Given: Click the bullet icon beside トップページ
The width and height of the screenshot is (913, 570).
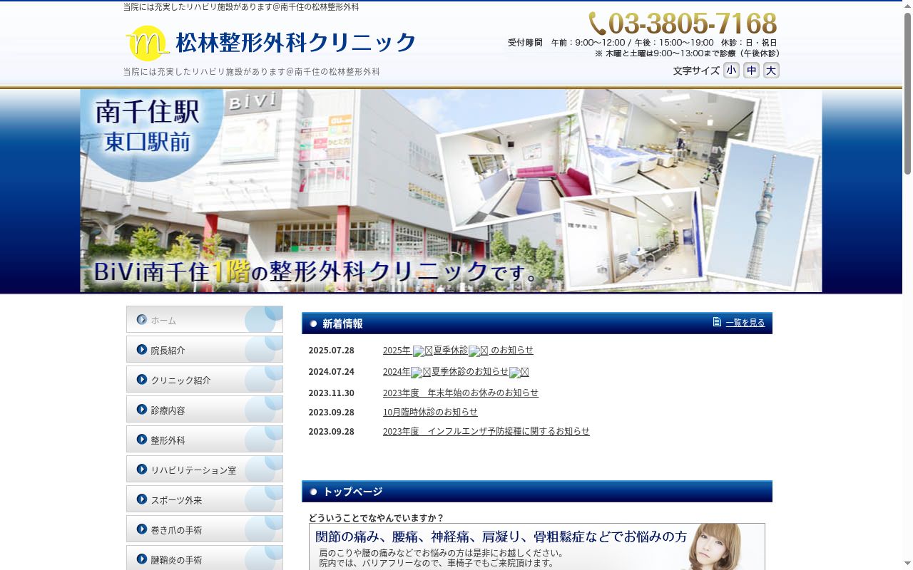Looking at the screenshot, I should point(313,492).
